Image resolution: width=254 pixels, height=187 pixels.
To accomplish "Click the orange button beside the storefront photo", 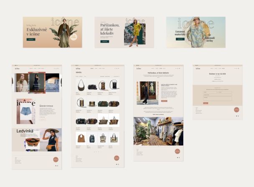I will tap(164, 101).
